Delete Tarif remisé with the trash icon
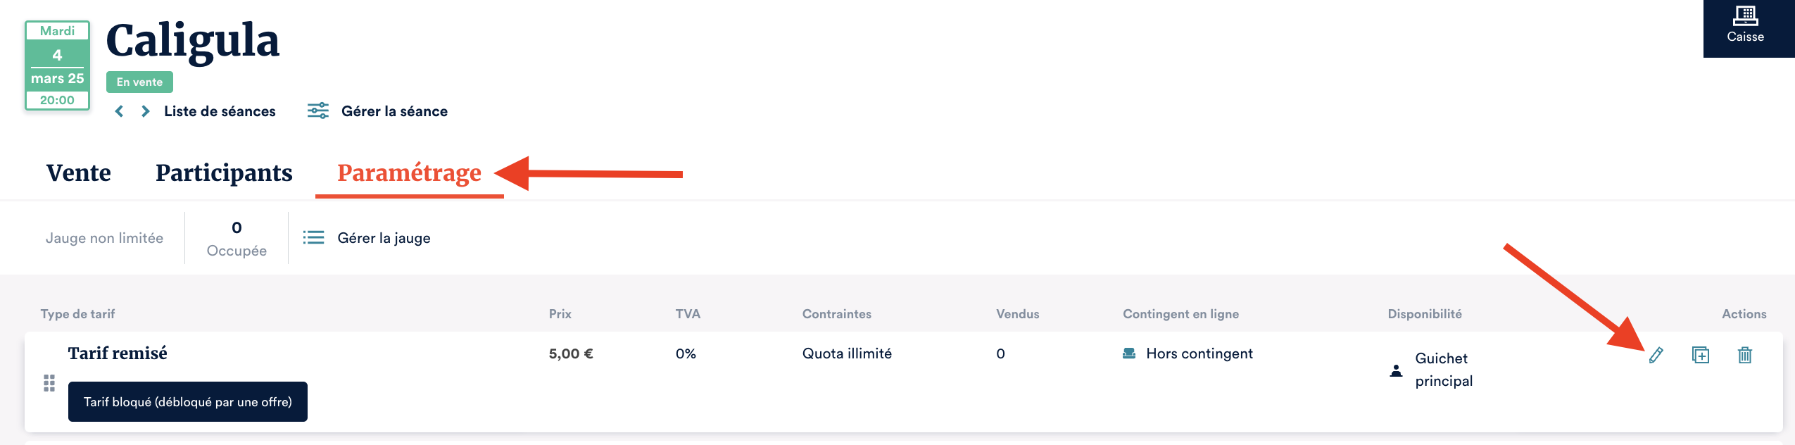The height and width of the screenshot is (445, 1795). point(1745,355)
